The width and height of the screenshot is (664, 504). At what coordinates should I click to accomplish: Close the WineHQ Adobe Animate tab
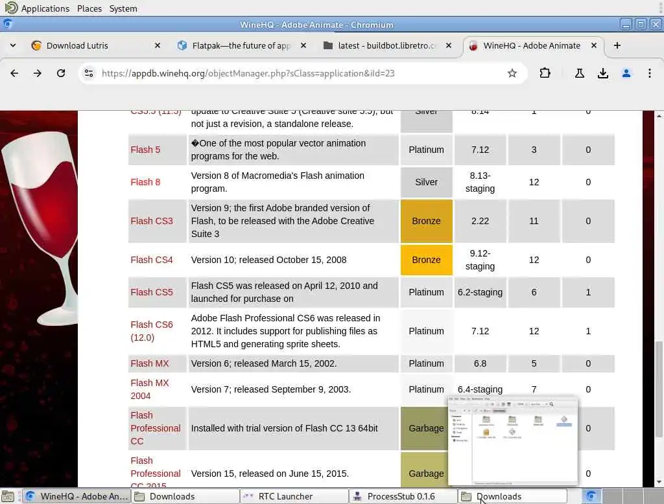[x=594, y=45]
